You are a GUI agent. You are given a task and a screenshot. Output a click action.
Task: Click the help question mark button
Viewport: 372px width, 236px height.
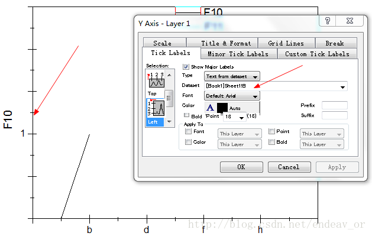(328, 21)
